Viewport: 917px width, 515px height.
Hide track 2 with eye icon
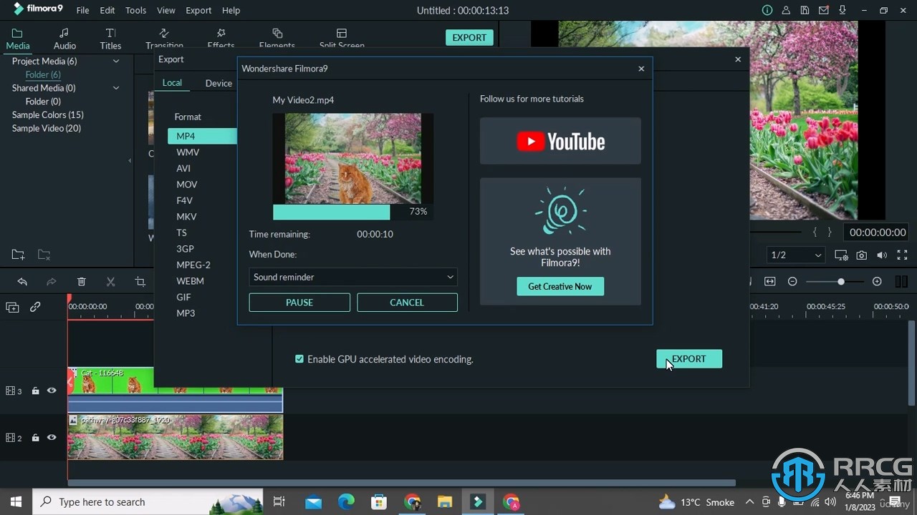coord(52,437)
